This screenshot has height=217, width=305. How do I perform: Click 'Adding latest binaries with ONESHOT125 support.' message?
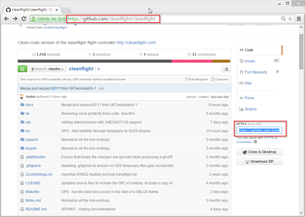pyautogui.click(x=102, y=122)
